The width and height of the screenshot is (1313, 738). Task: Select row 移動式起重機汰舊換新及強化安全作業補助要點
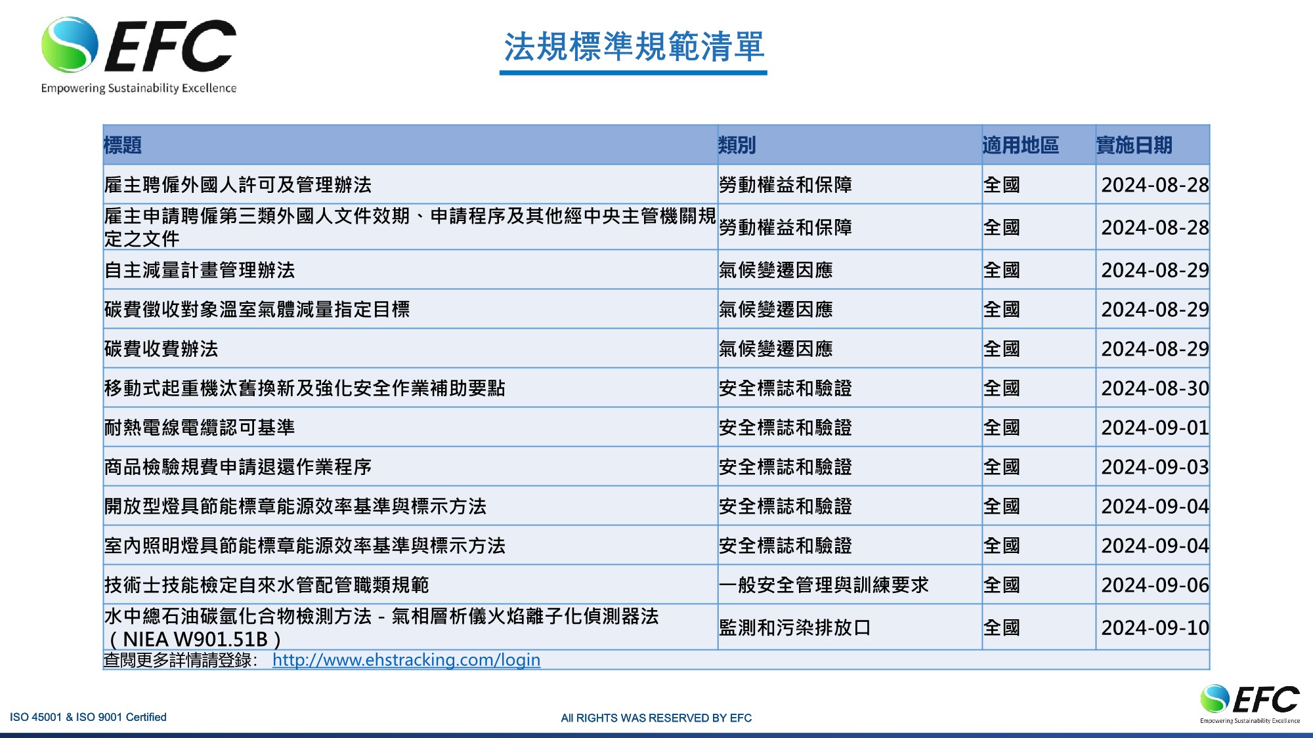click(x=656, y=388)
